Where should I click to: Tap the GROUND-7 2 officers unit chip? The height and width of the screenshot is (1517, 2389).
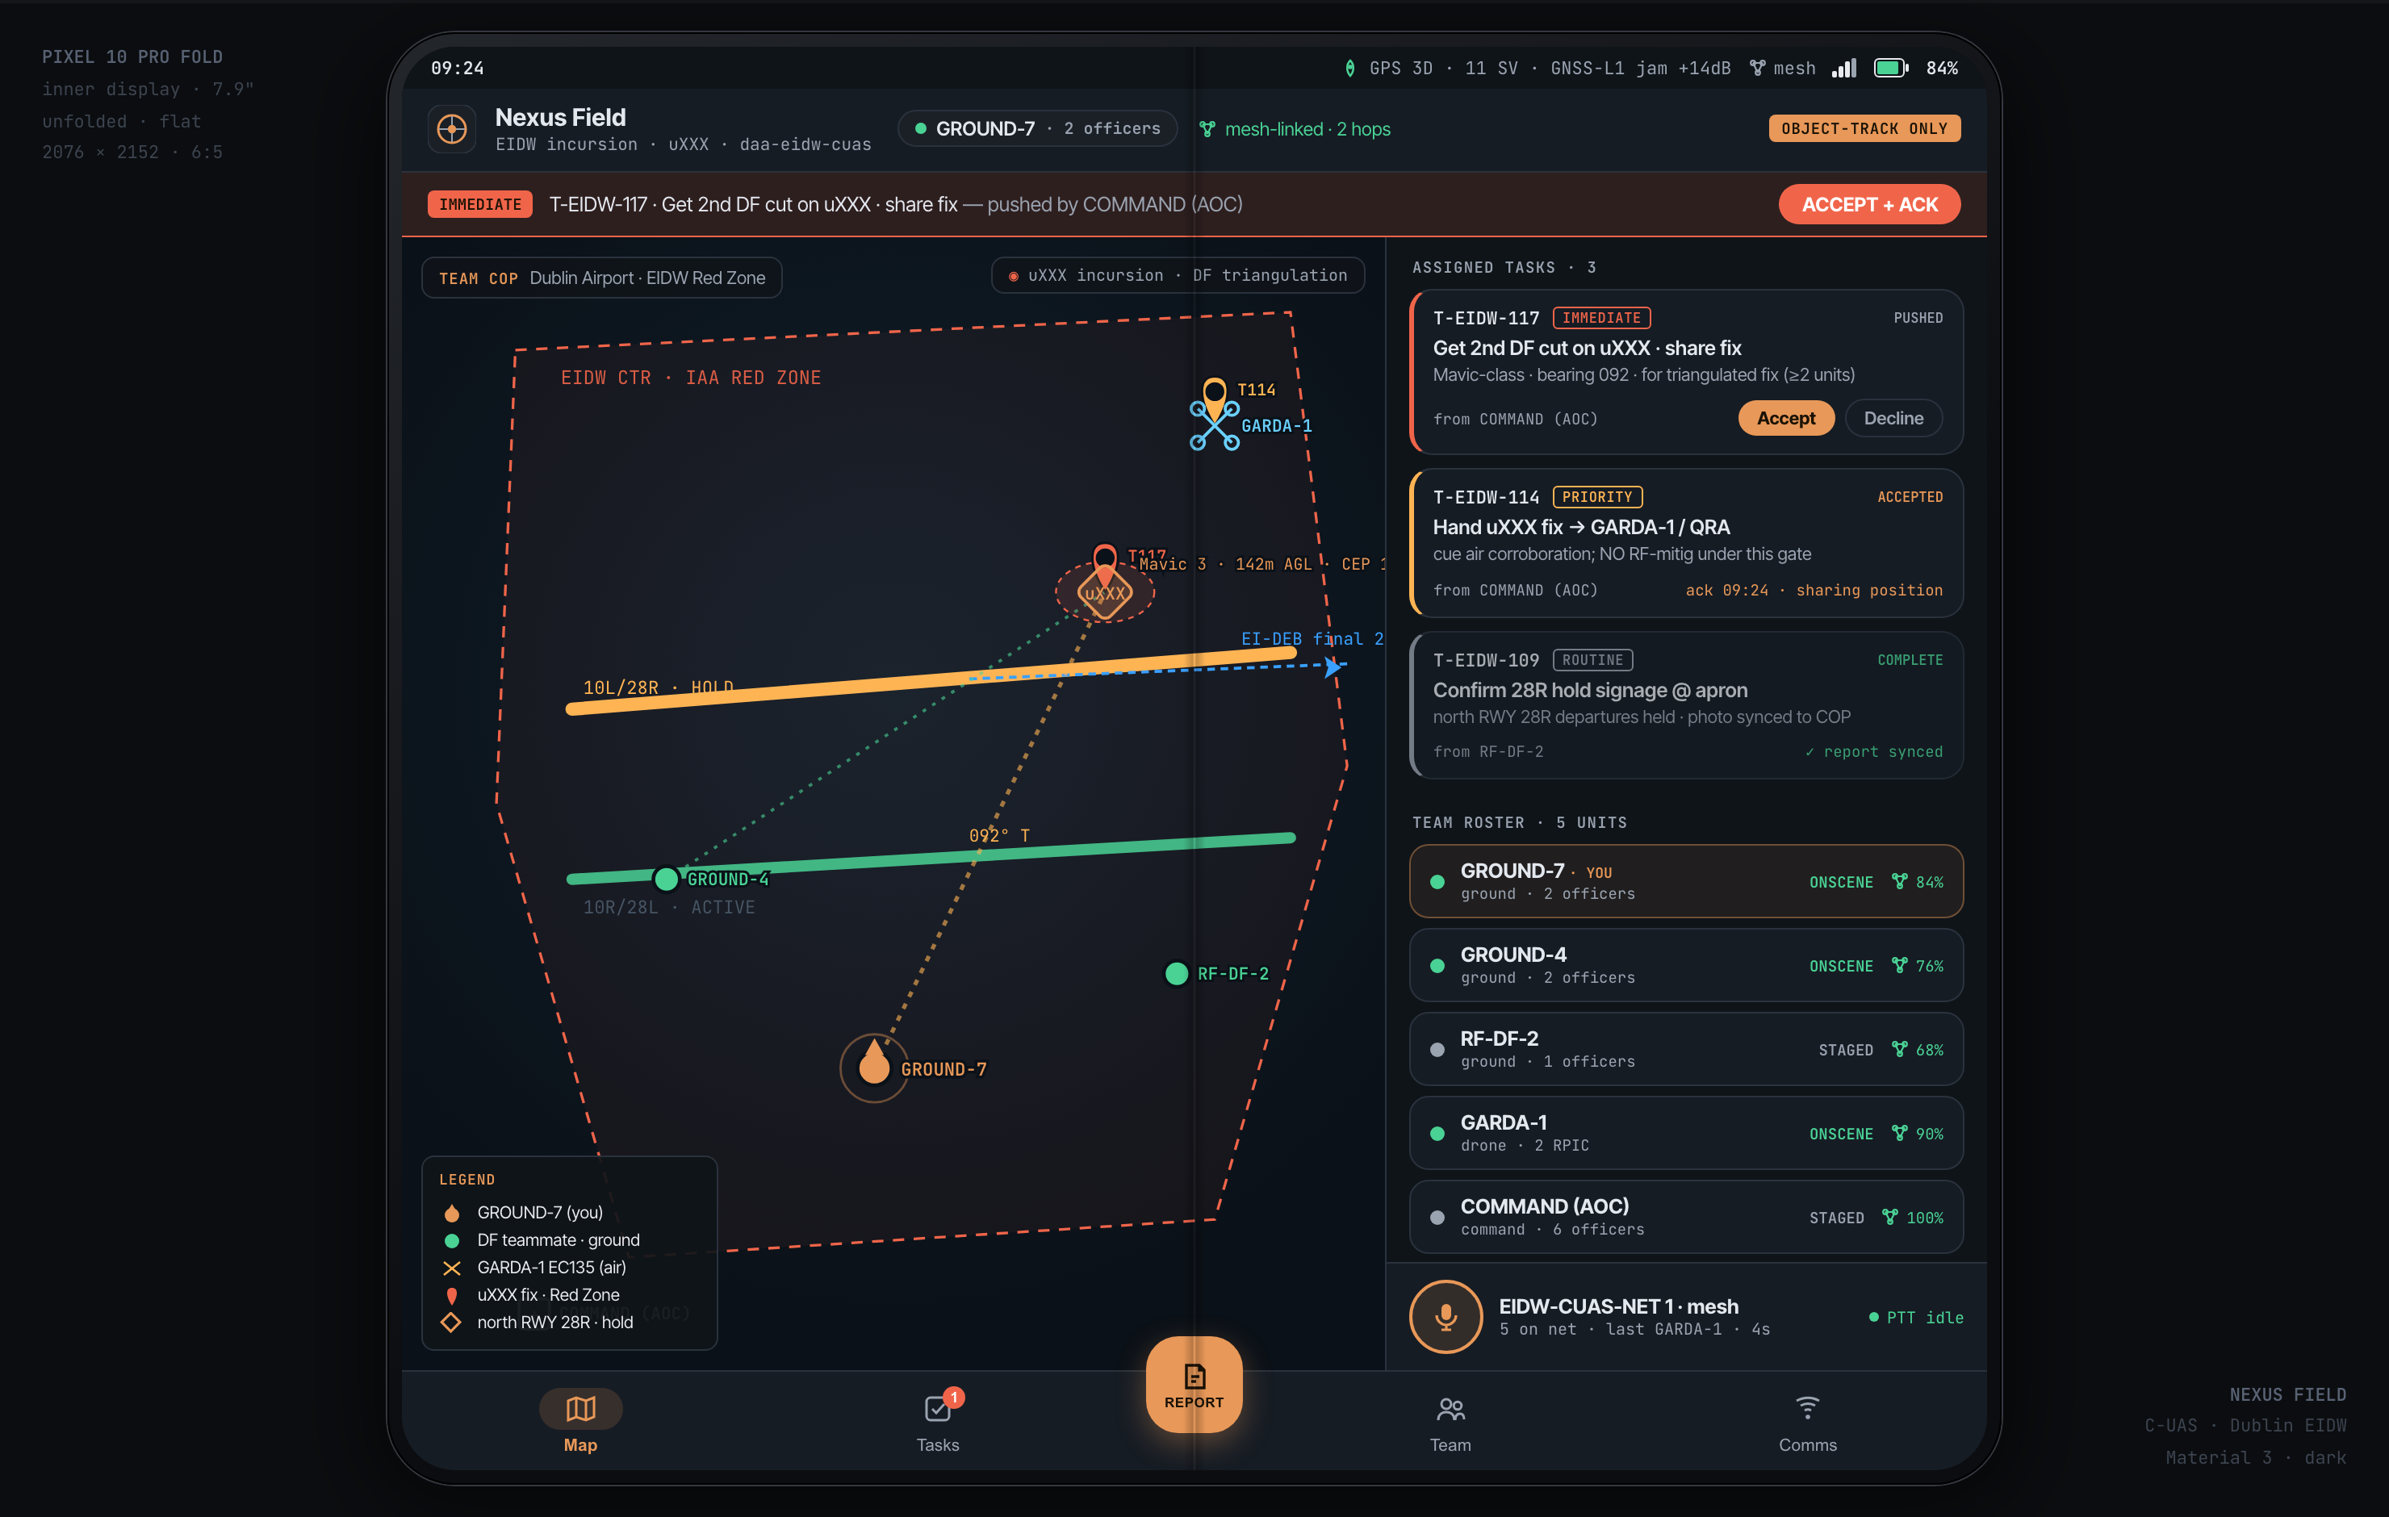(x=1038, y=129)
